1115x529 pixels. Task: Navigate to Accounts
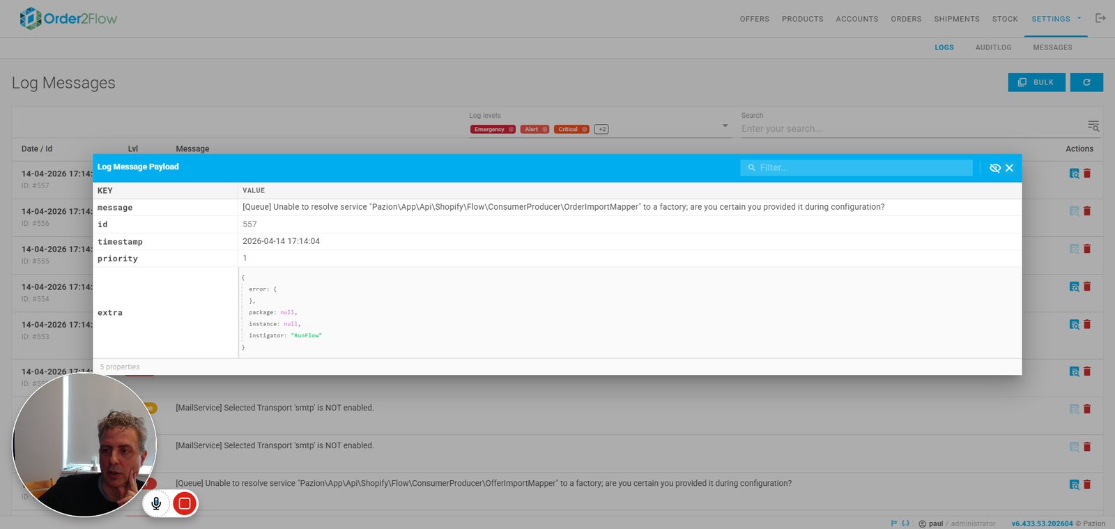[857, 19]
